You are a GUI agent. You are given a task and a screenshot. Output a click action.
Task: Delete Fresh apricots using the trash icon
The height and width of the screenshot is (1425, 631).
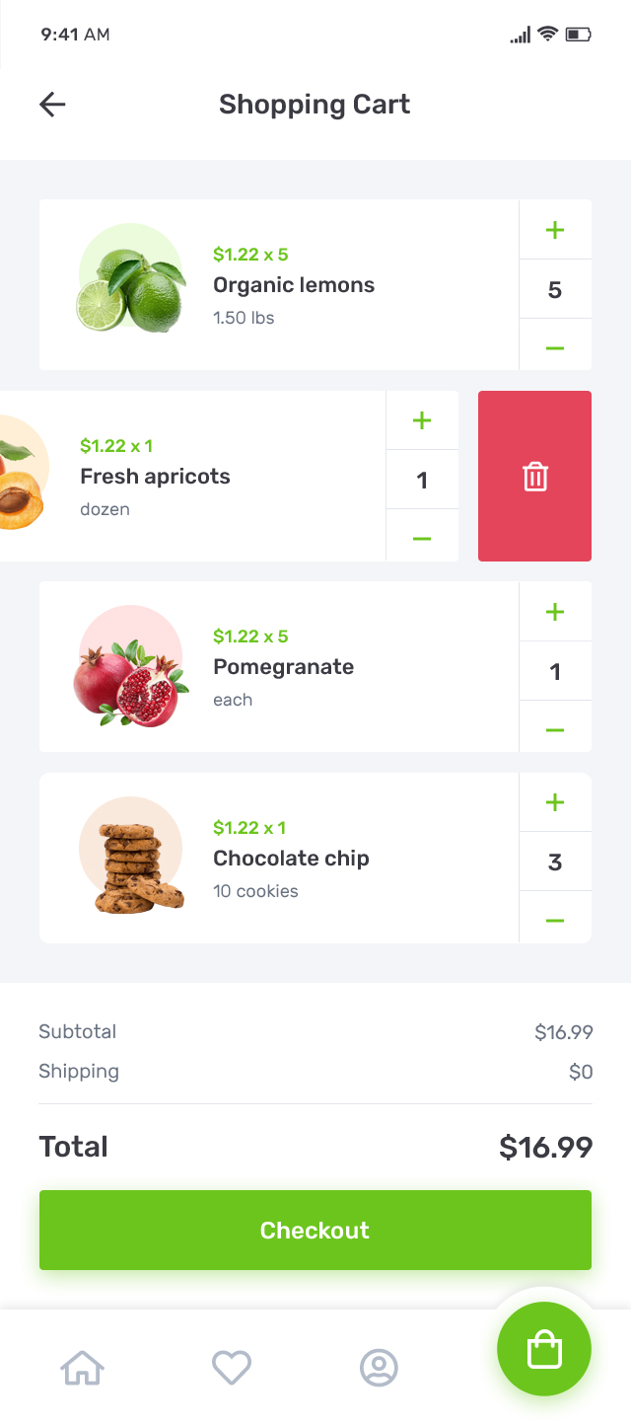tap(533, 476)
